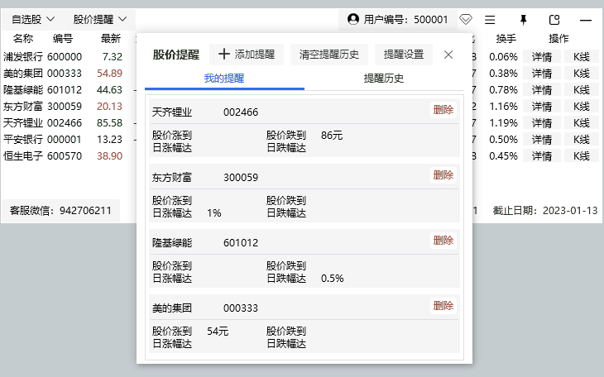604x377 pixels.
Task: Open K线 for 天齐锂业 row
Action: (582, 123)
